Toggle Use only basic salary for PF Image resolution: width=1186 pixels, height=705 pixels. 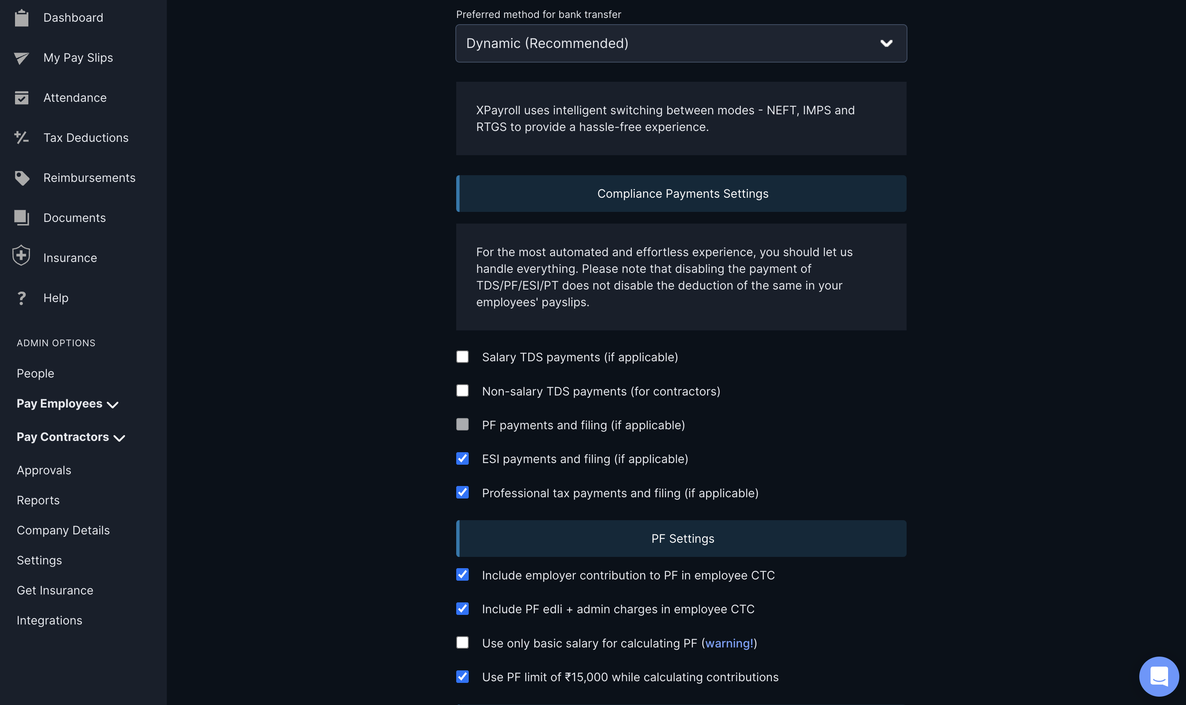462,643
